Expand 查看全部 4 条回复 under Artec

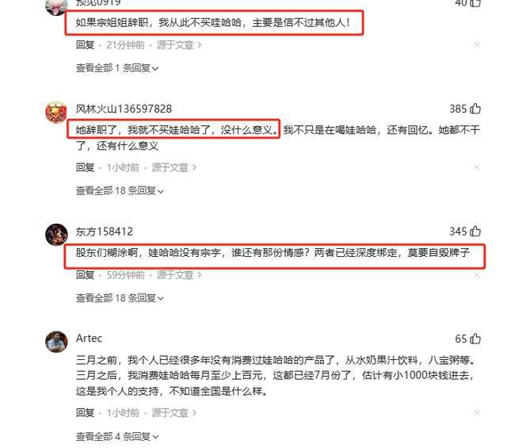click(x=117, y=436)
